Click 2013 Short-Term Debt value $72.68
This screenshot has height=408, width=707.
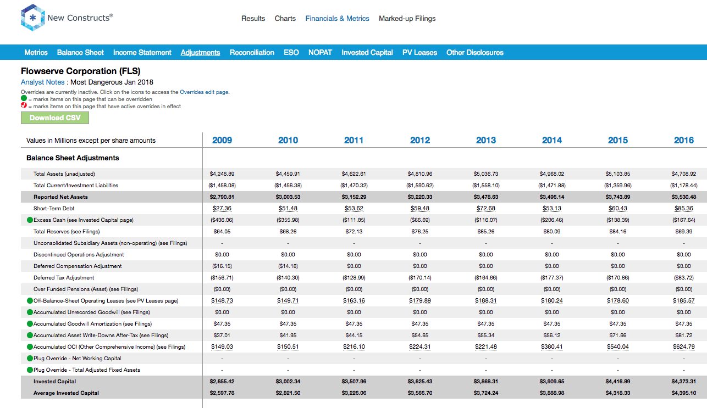486,209
